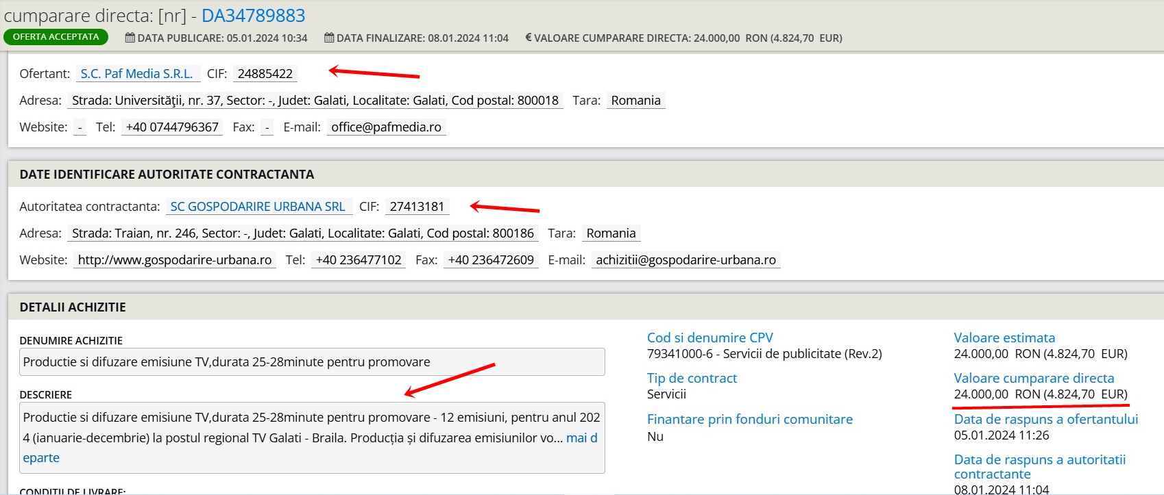
Task: Click calendar icon beside DATA PUBLICARE
Action: pyautogui.click(x=130, y=38)
